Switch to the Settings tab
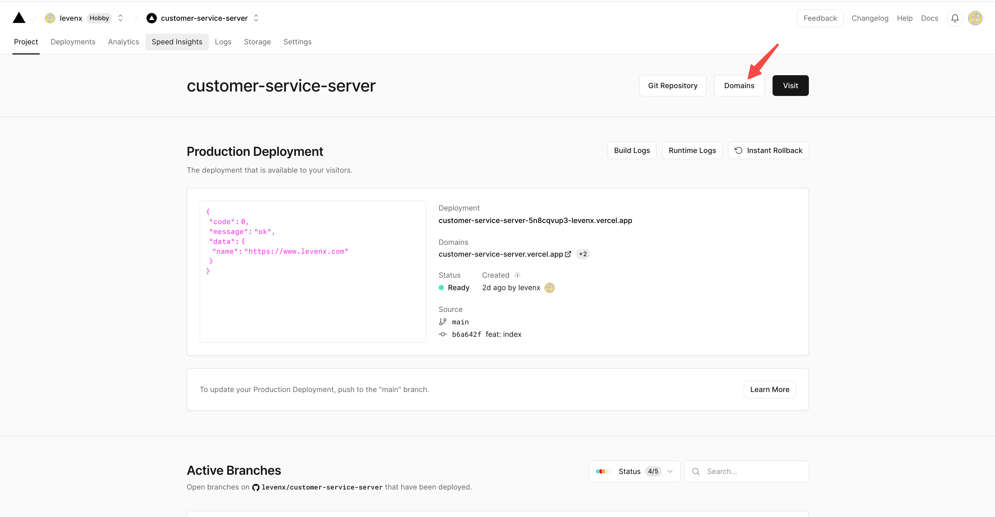The image size is (995, 517). [x=297, y=42]
